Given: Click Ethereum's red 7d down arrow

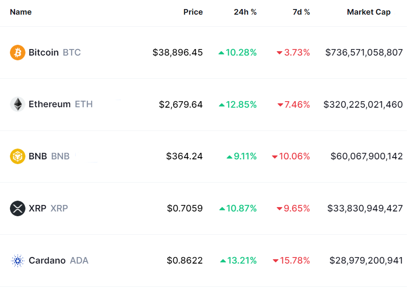Looking at the screenshot, I should click(280, 105).
